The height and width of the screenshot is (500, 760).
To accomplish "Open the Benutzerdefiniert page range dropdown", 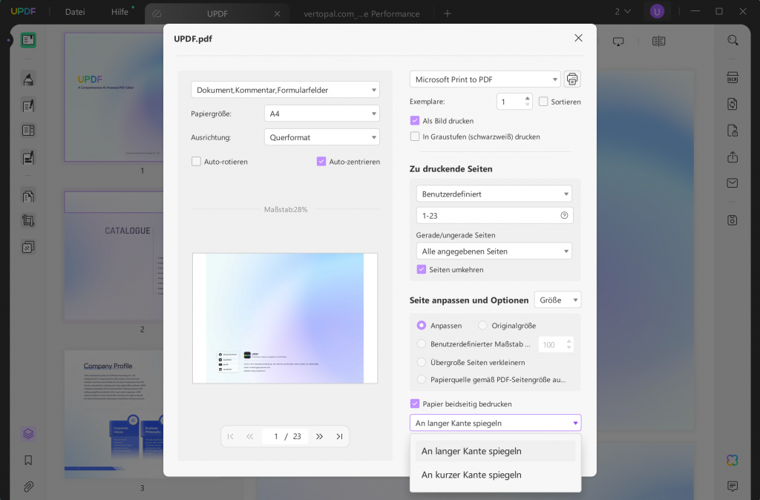I will tap(494, 194).
